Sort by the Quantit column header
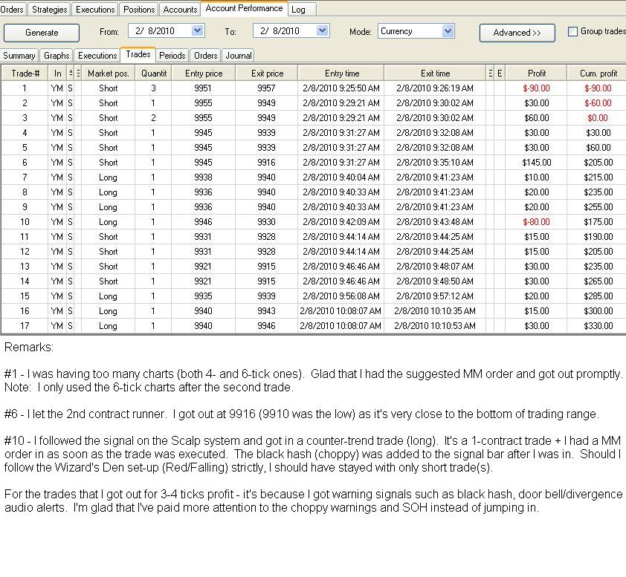 click(x=153, y=74)
